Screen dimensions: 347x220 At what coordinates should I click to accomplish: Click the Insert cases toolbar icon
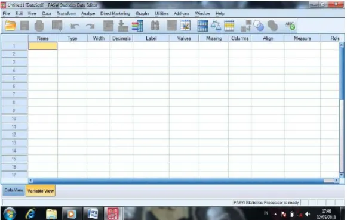coord(172,26)
